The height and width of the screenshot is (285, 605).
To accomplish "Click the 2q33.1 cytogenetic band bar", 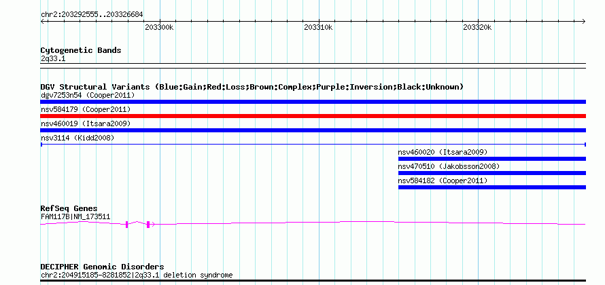I will click(313, 66).
